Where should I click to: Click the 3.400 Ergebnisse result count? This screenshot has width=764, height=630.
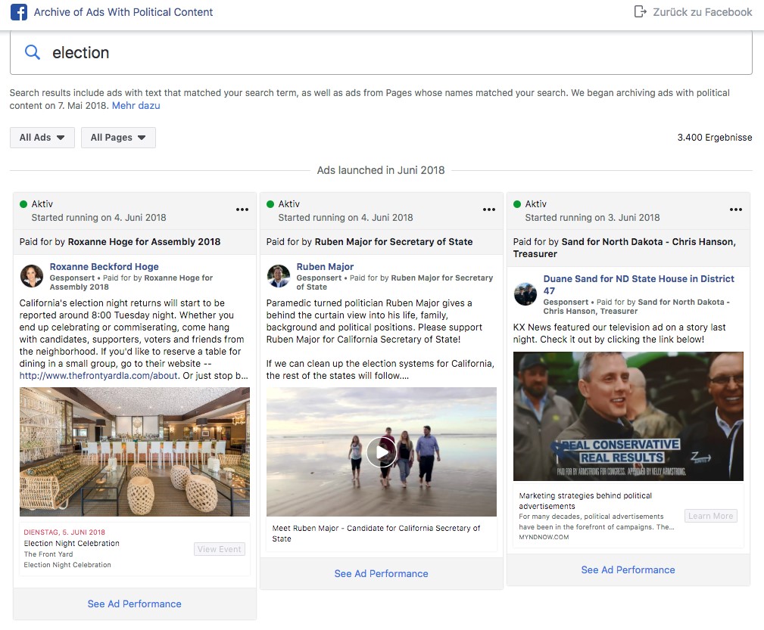tap(715, 138)
